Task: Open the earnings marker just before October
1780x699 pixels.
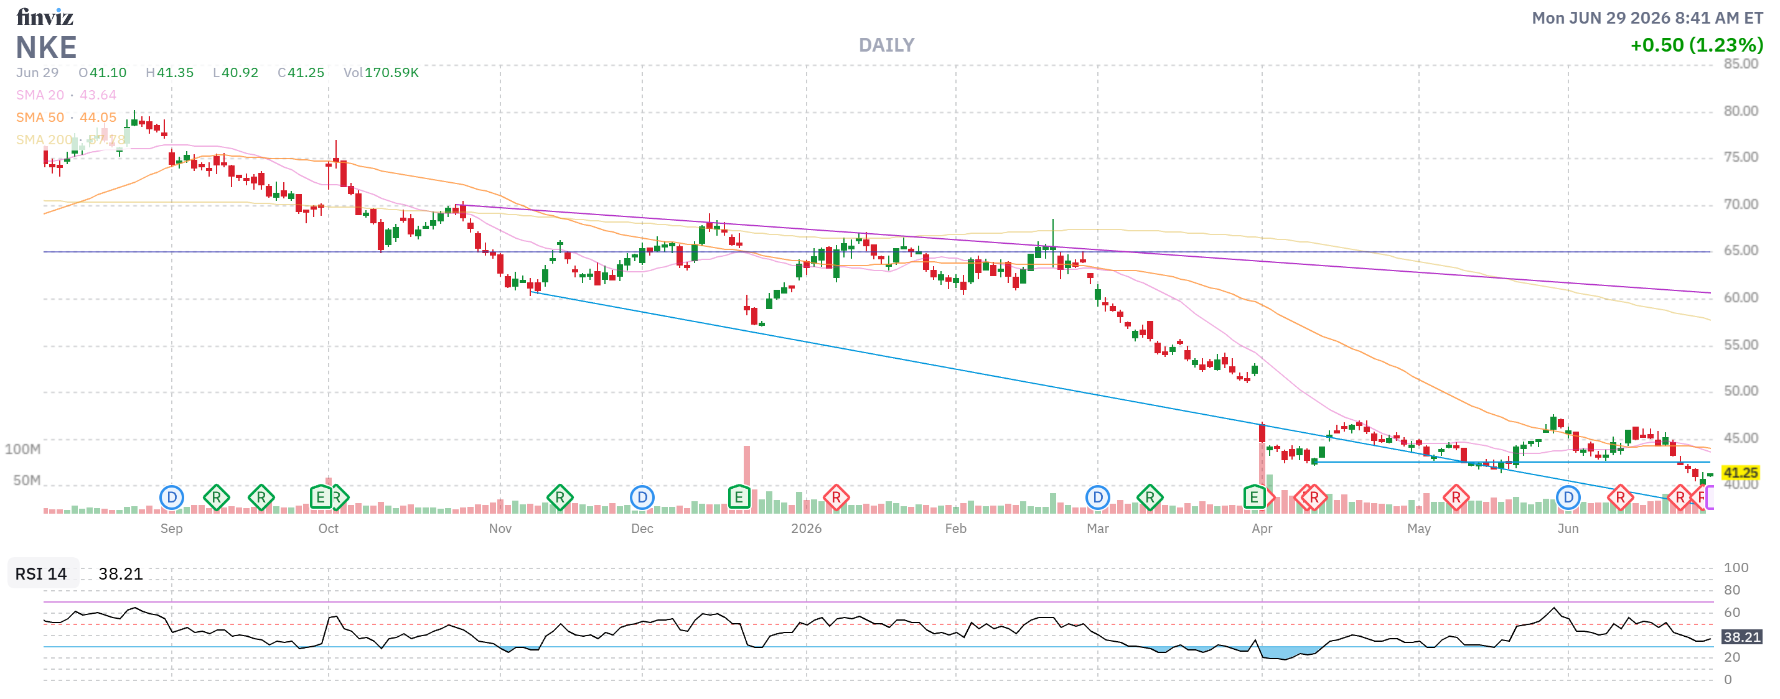Action: click(x=320, y=497)
